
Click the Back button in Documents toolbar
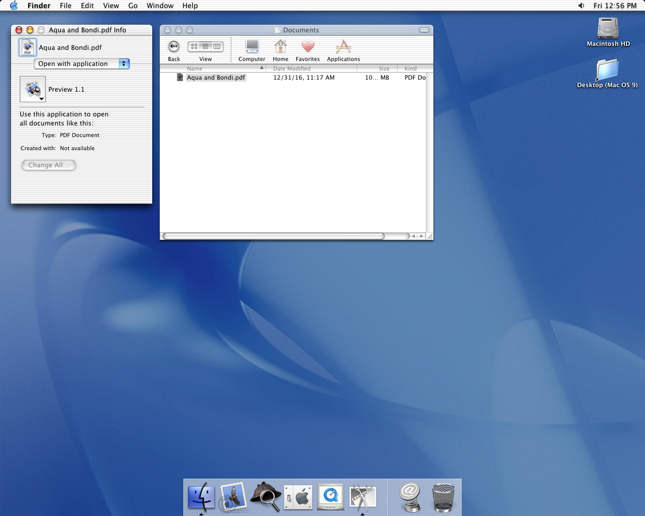(174, 47)
